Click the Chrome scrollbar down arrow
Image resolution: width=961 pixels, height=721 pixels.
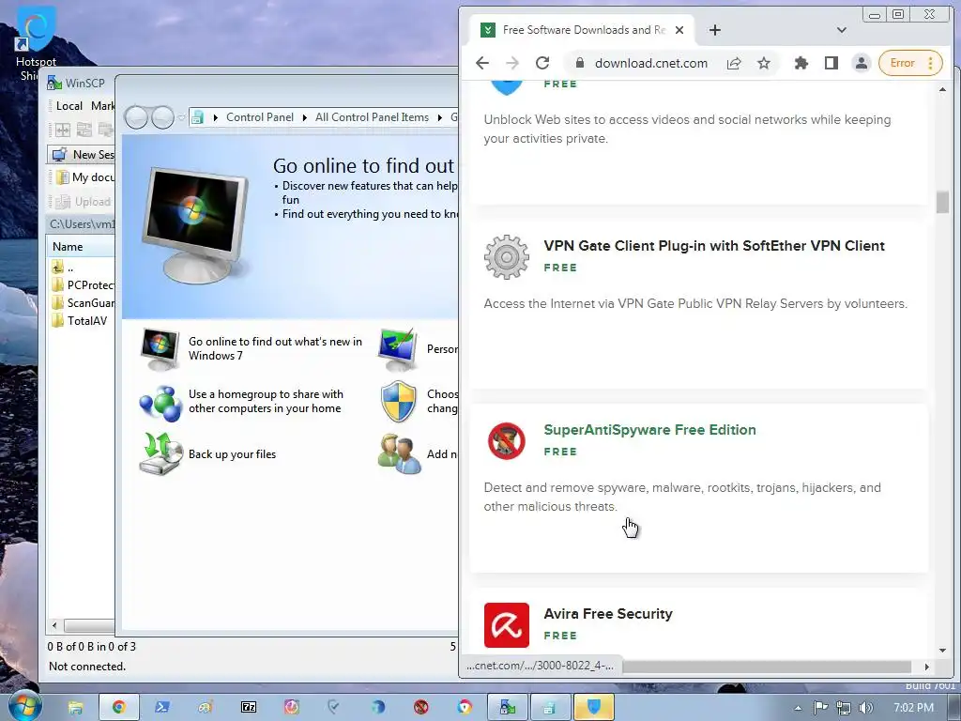(x=942, y=651)
